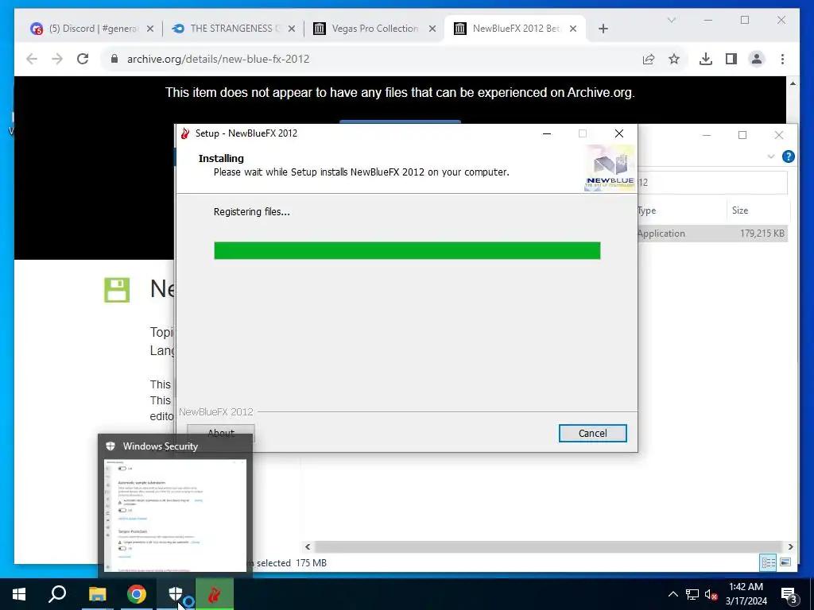Reload the archive.org page
814x610 pixels.
tap(83, 59)
